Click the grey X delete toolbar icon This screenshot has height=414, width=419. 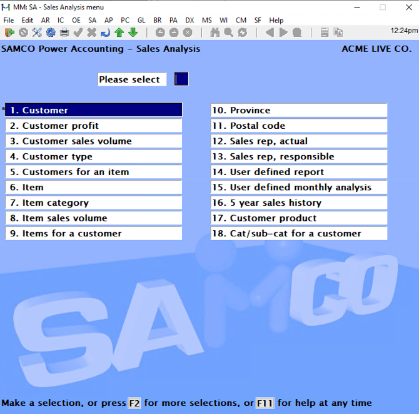92,33
